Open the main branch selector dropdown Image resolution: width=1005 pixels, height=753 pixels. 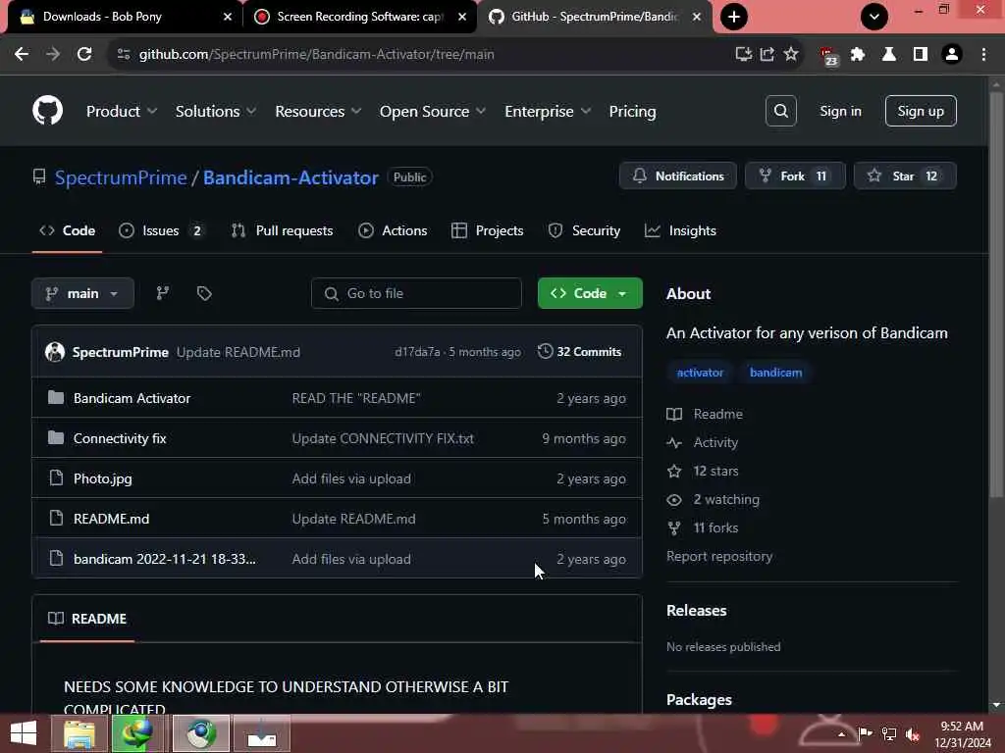(82, 293)
